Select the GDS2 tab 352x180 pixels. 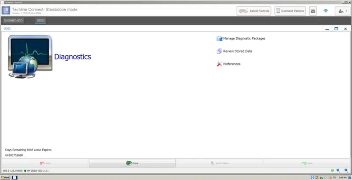40,21
